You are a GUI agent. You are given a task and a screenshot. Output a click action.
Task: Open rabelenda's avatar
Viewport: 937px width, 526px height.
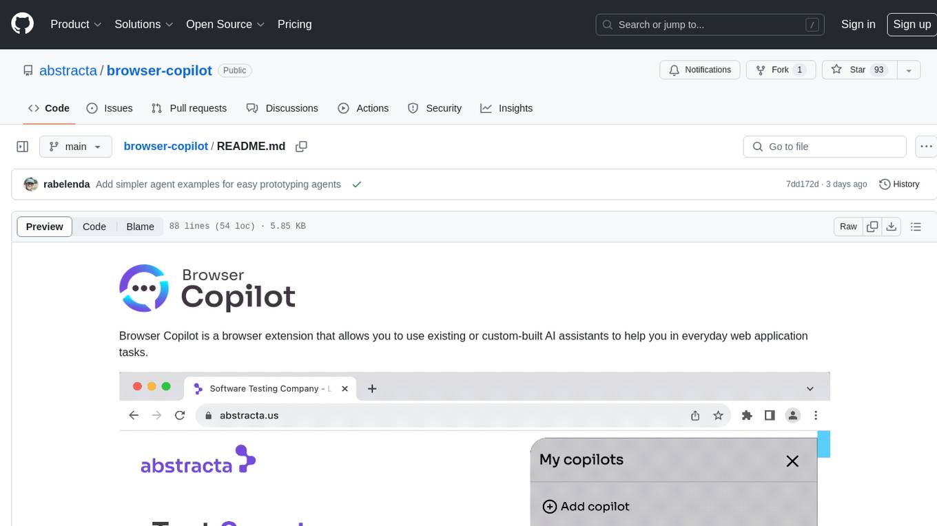[30, 184]
